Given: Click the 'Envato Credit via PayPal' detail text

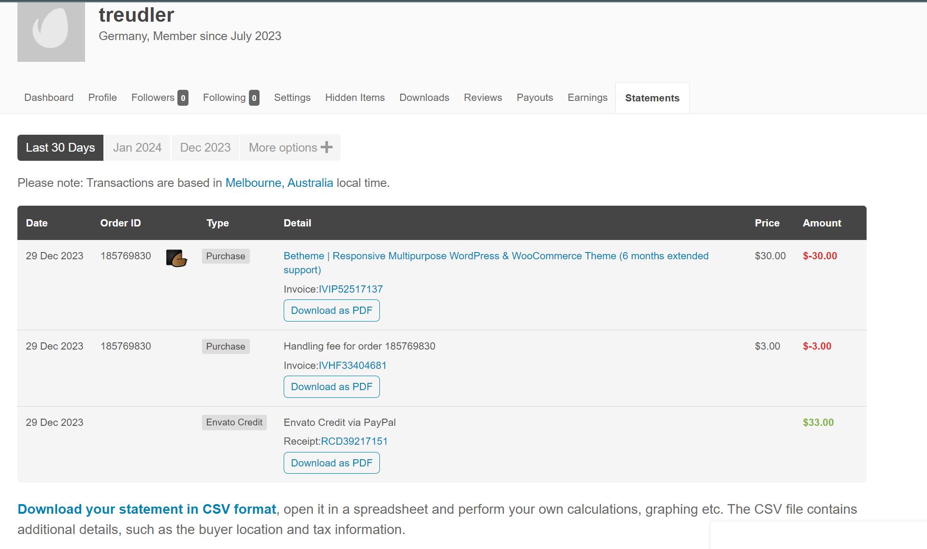Looking at the screenshot, I should click(339, 422).
